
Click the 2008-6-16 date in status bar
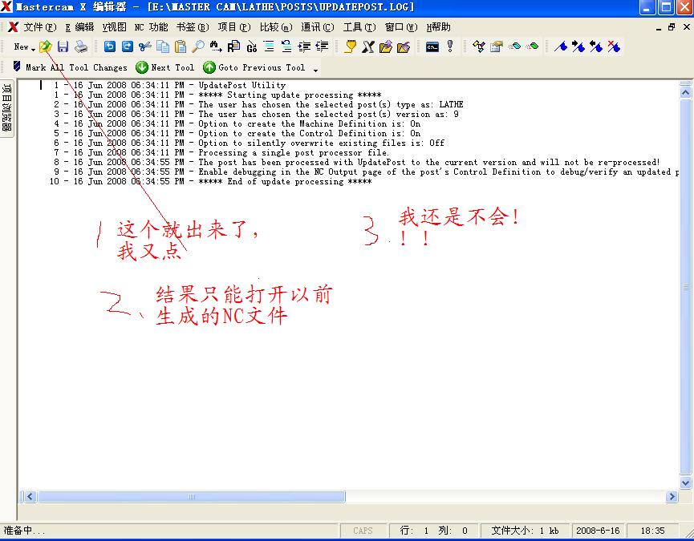pyautogui.click(x=598, y=531)
